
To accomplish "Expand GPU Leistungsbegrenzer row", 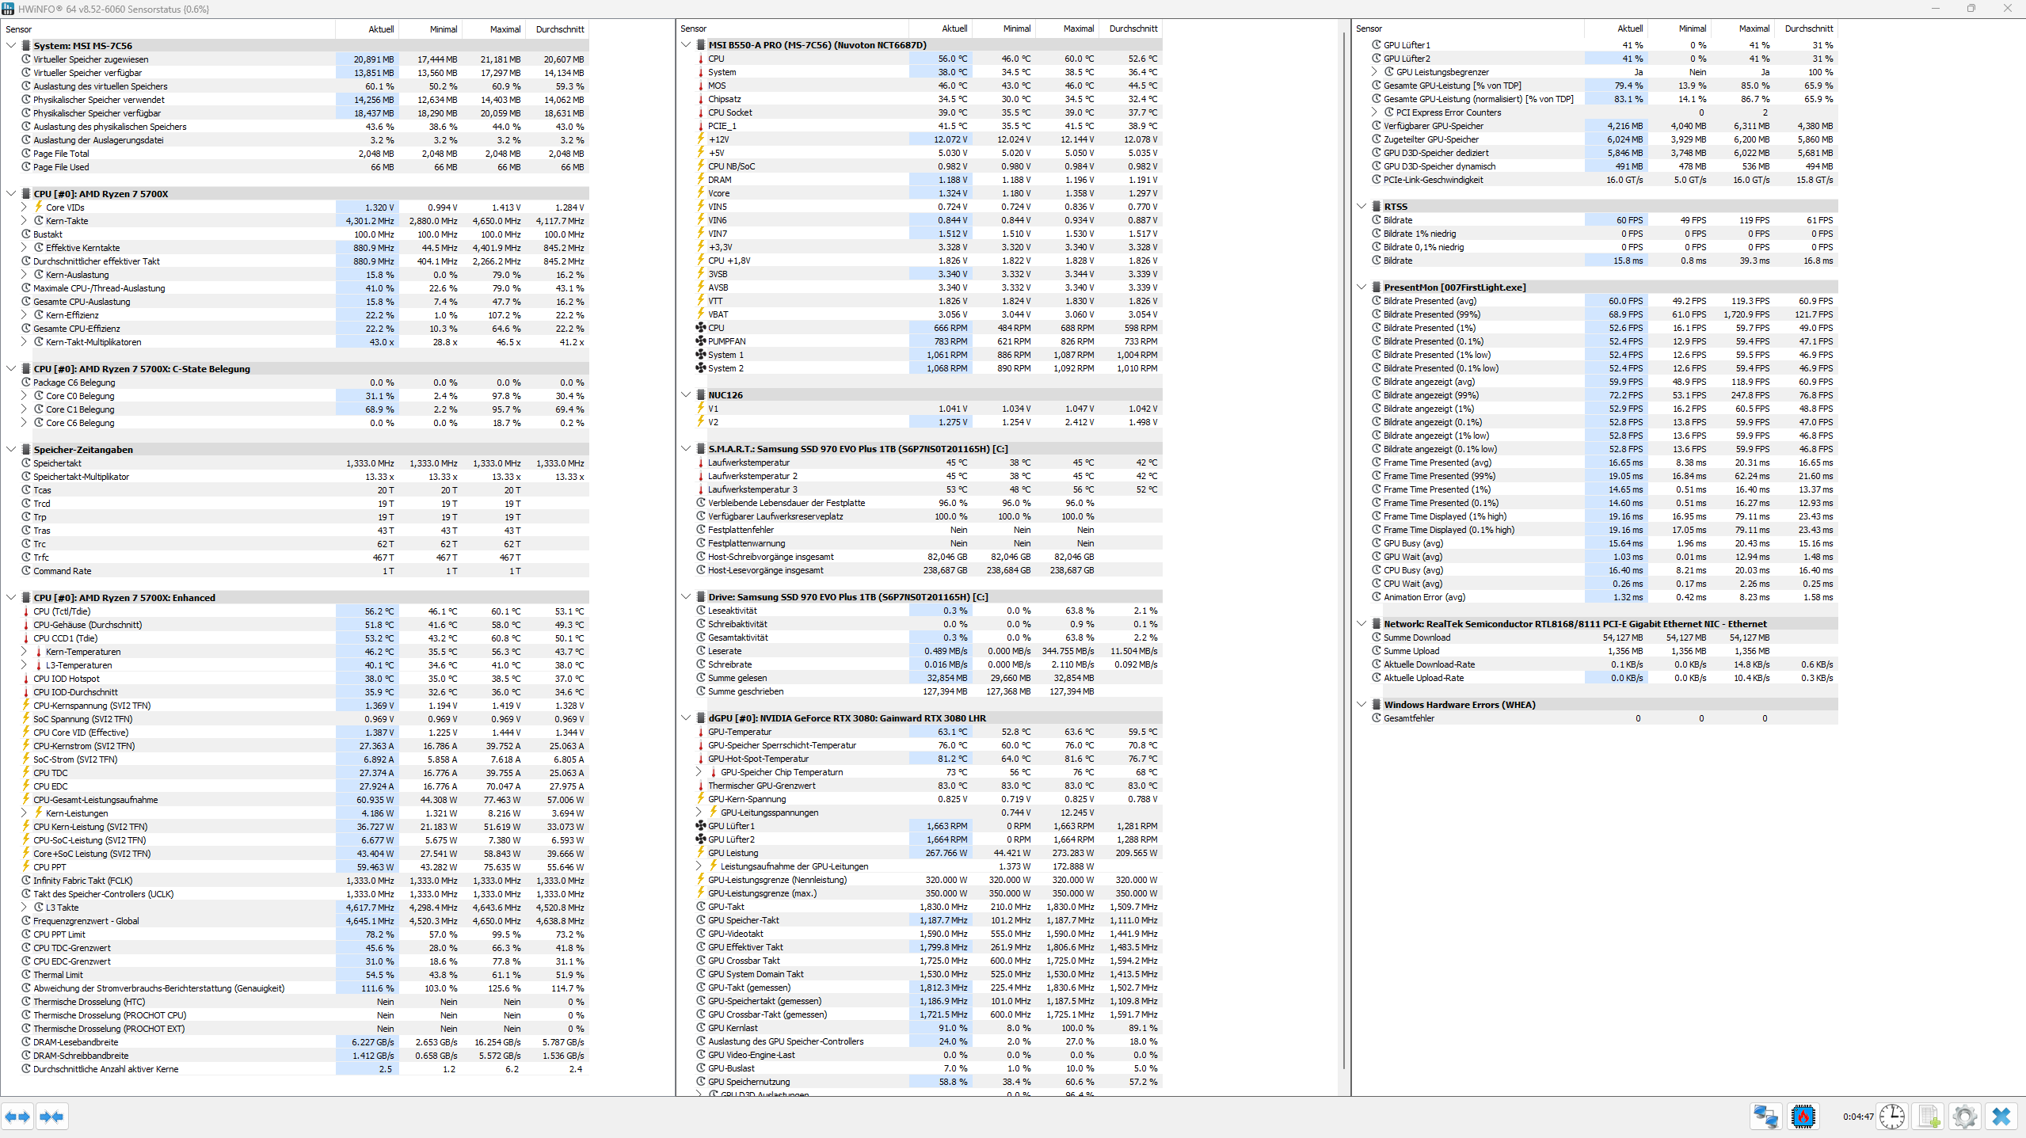I will [1374, 72].
